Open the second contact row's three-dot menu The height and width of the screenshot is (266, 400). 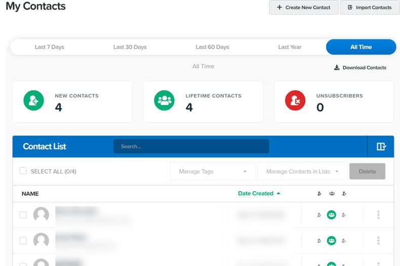[x=378, y=241]
